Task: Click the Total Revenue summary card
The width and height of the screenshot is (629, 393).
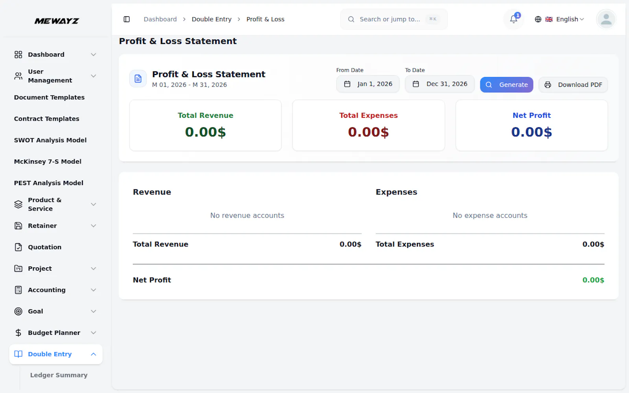Action: [205, 125]
